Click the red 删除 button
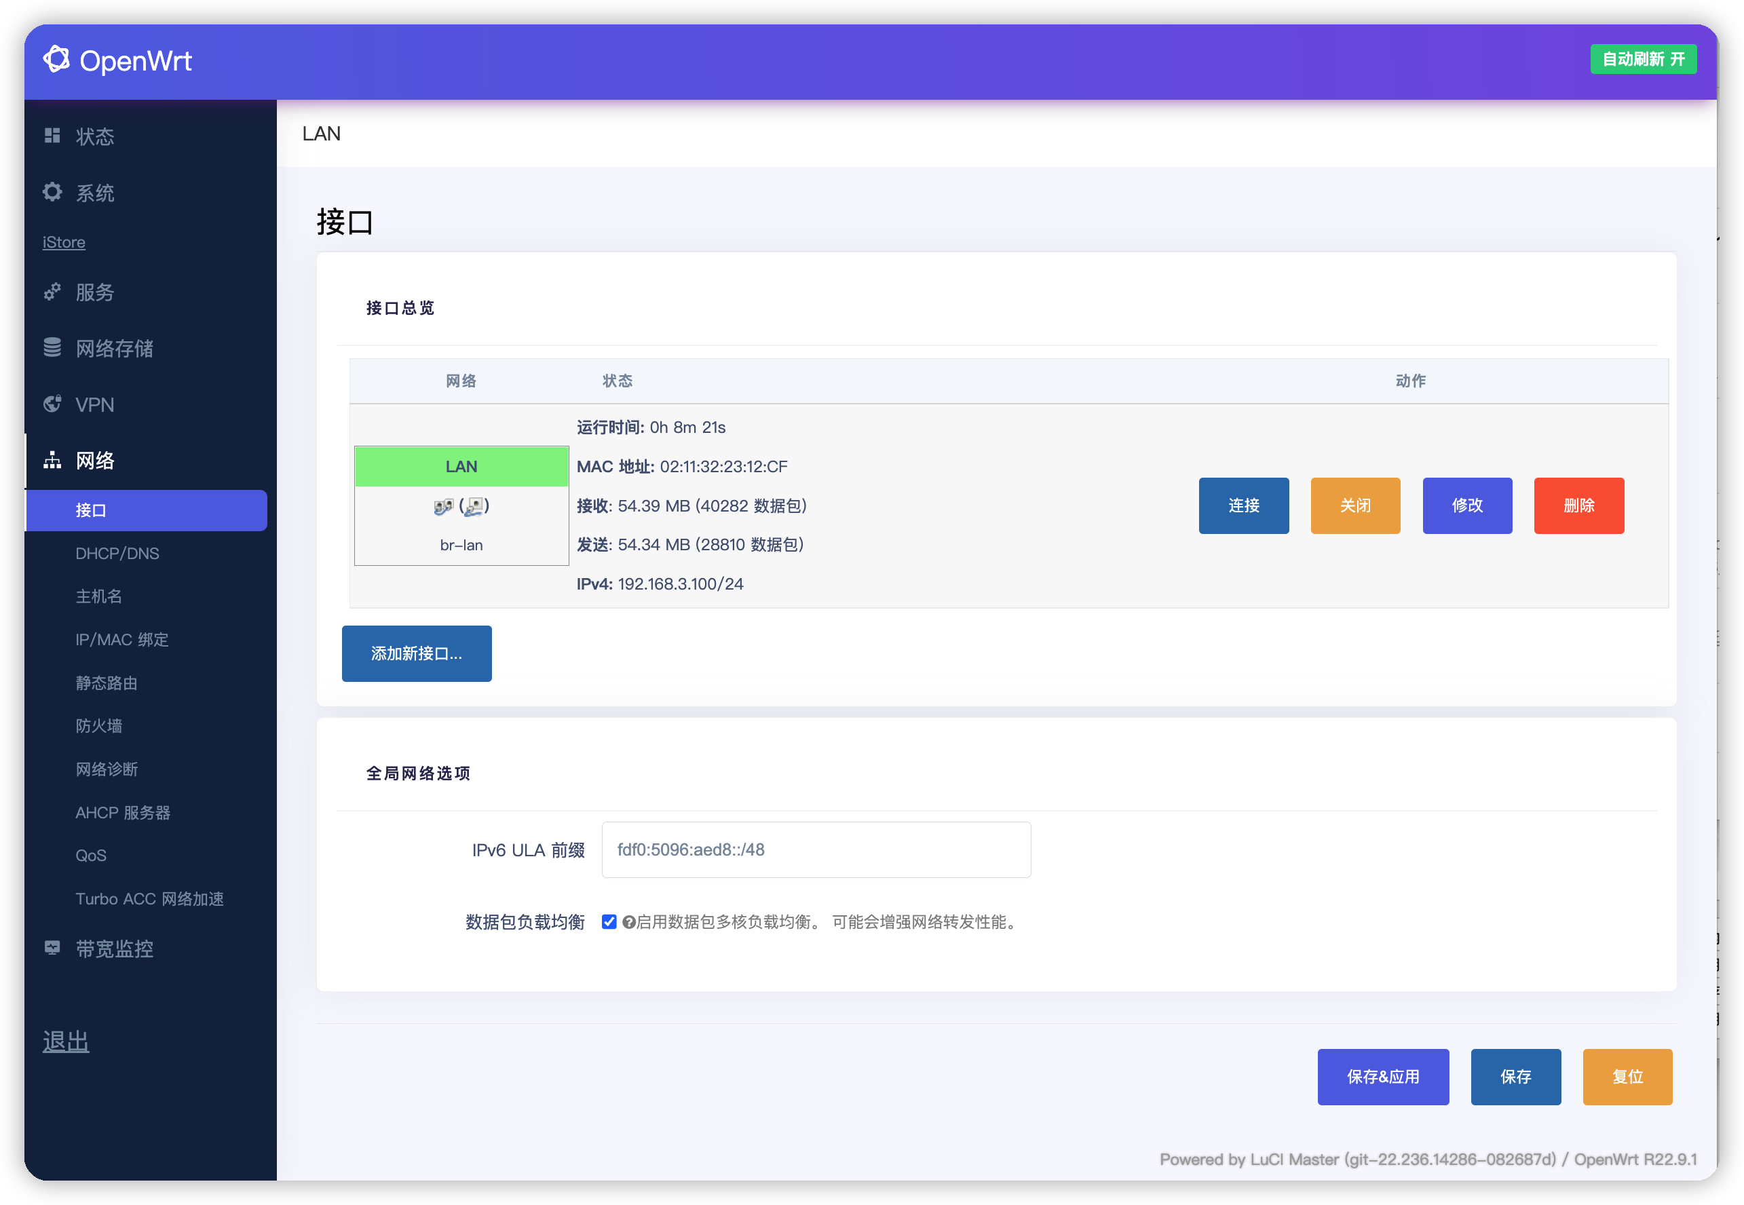Image resolution: width=1744 pixels, height=1205 pixels. (1578, 505)
